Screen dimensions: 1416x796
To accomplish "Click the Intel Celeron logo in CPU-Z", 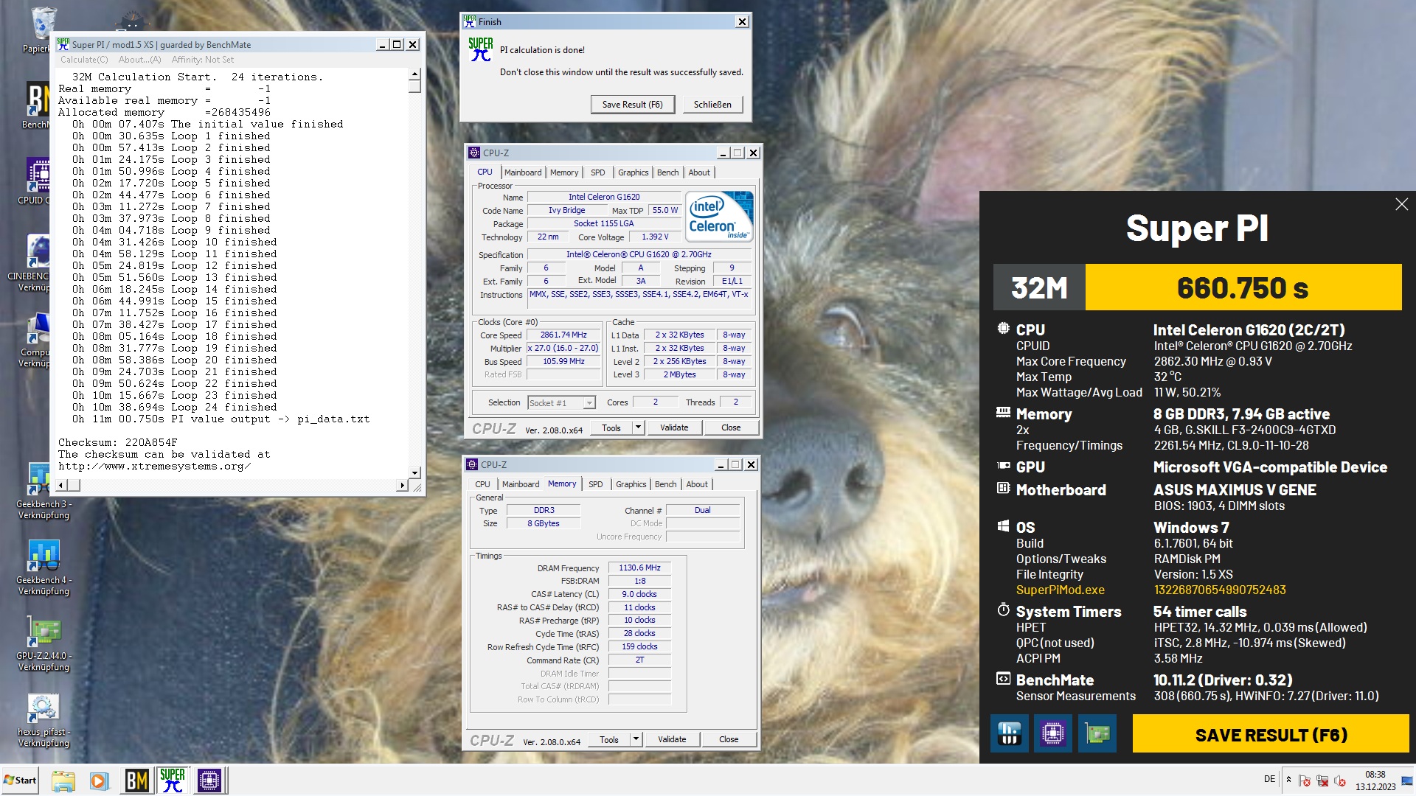I will click(x=719, y=216).
